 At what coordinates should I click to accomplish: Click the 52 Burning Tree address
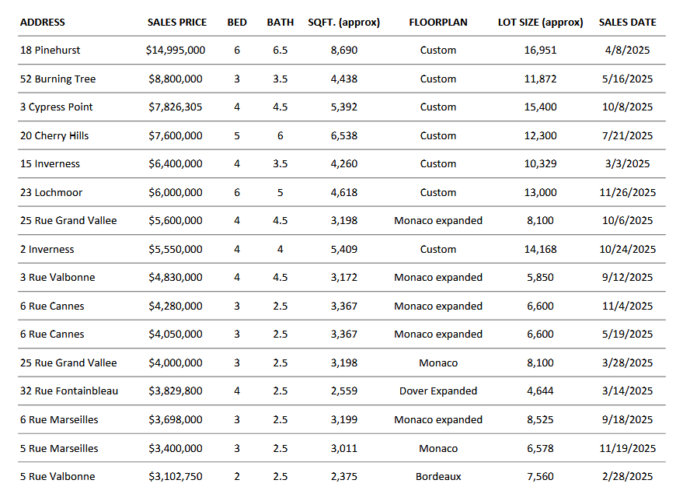pos(57,79)
